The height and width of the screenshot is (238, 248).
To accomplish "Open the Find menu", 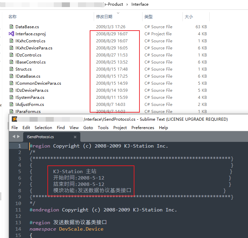I will [x=61, y=127].
